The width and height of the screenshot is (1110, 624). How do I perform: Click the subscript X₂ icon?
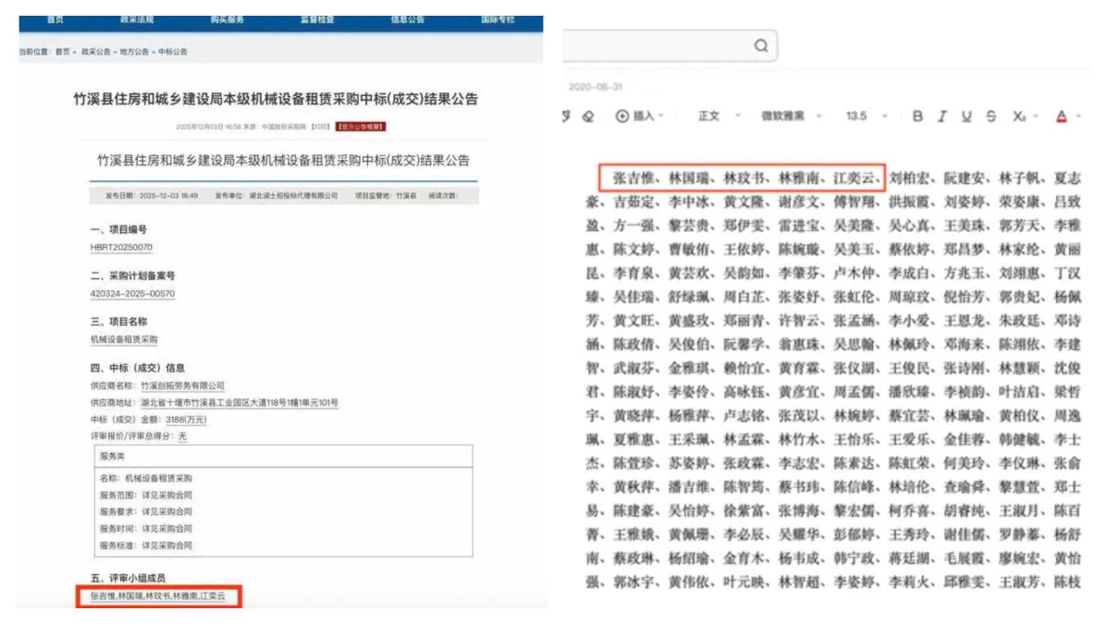point(1019,116)
